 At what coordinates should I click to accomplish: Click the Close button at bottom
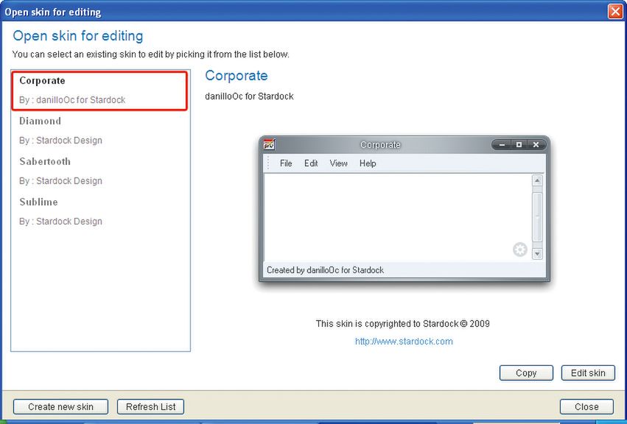(x=586, y=407)
